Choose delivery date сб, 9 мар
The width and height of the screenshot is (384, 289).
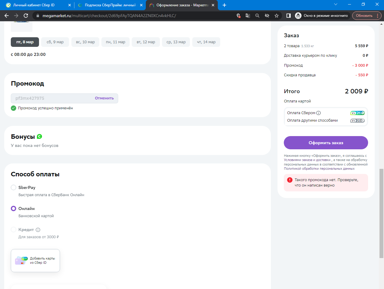[55, 42]
